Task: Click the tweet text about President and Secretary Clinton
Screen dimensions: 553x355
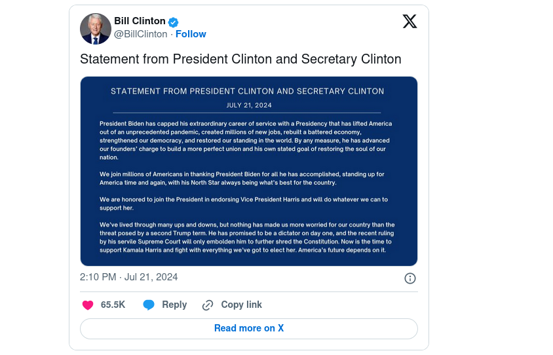Action: pos(240,59)
